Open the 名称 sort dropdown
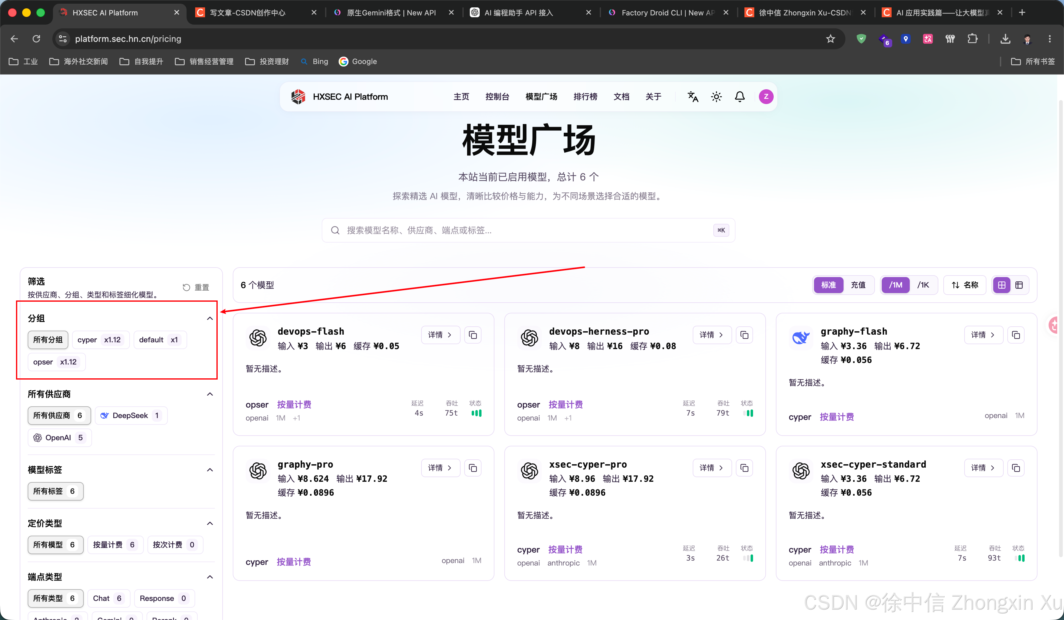The width and height of the screenshot is (1064, 620). coord(965,285)
